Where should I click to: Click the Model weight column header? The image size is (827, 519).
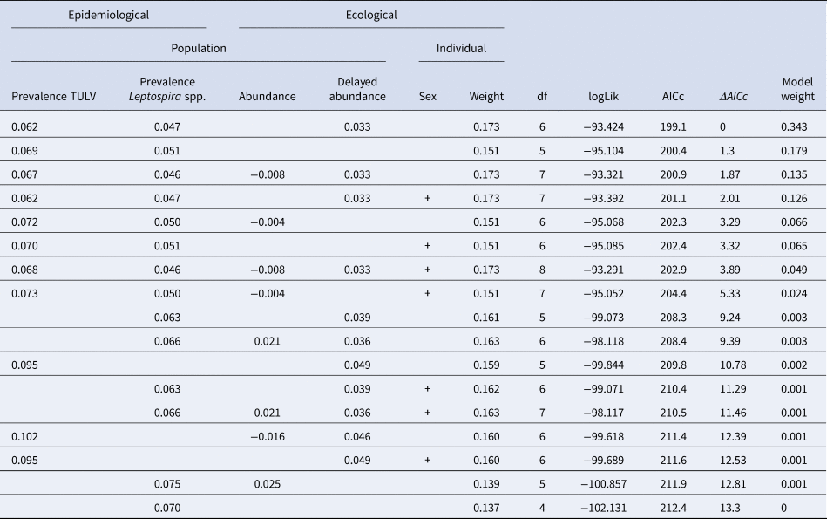797,89
